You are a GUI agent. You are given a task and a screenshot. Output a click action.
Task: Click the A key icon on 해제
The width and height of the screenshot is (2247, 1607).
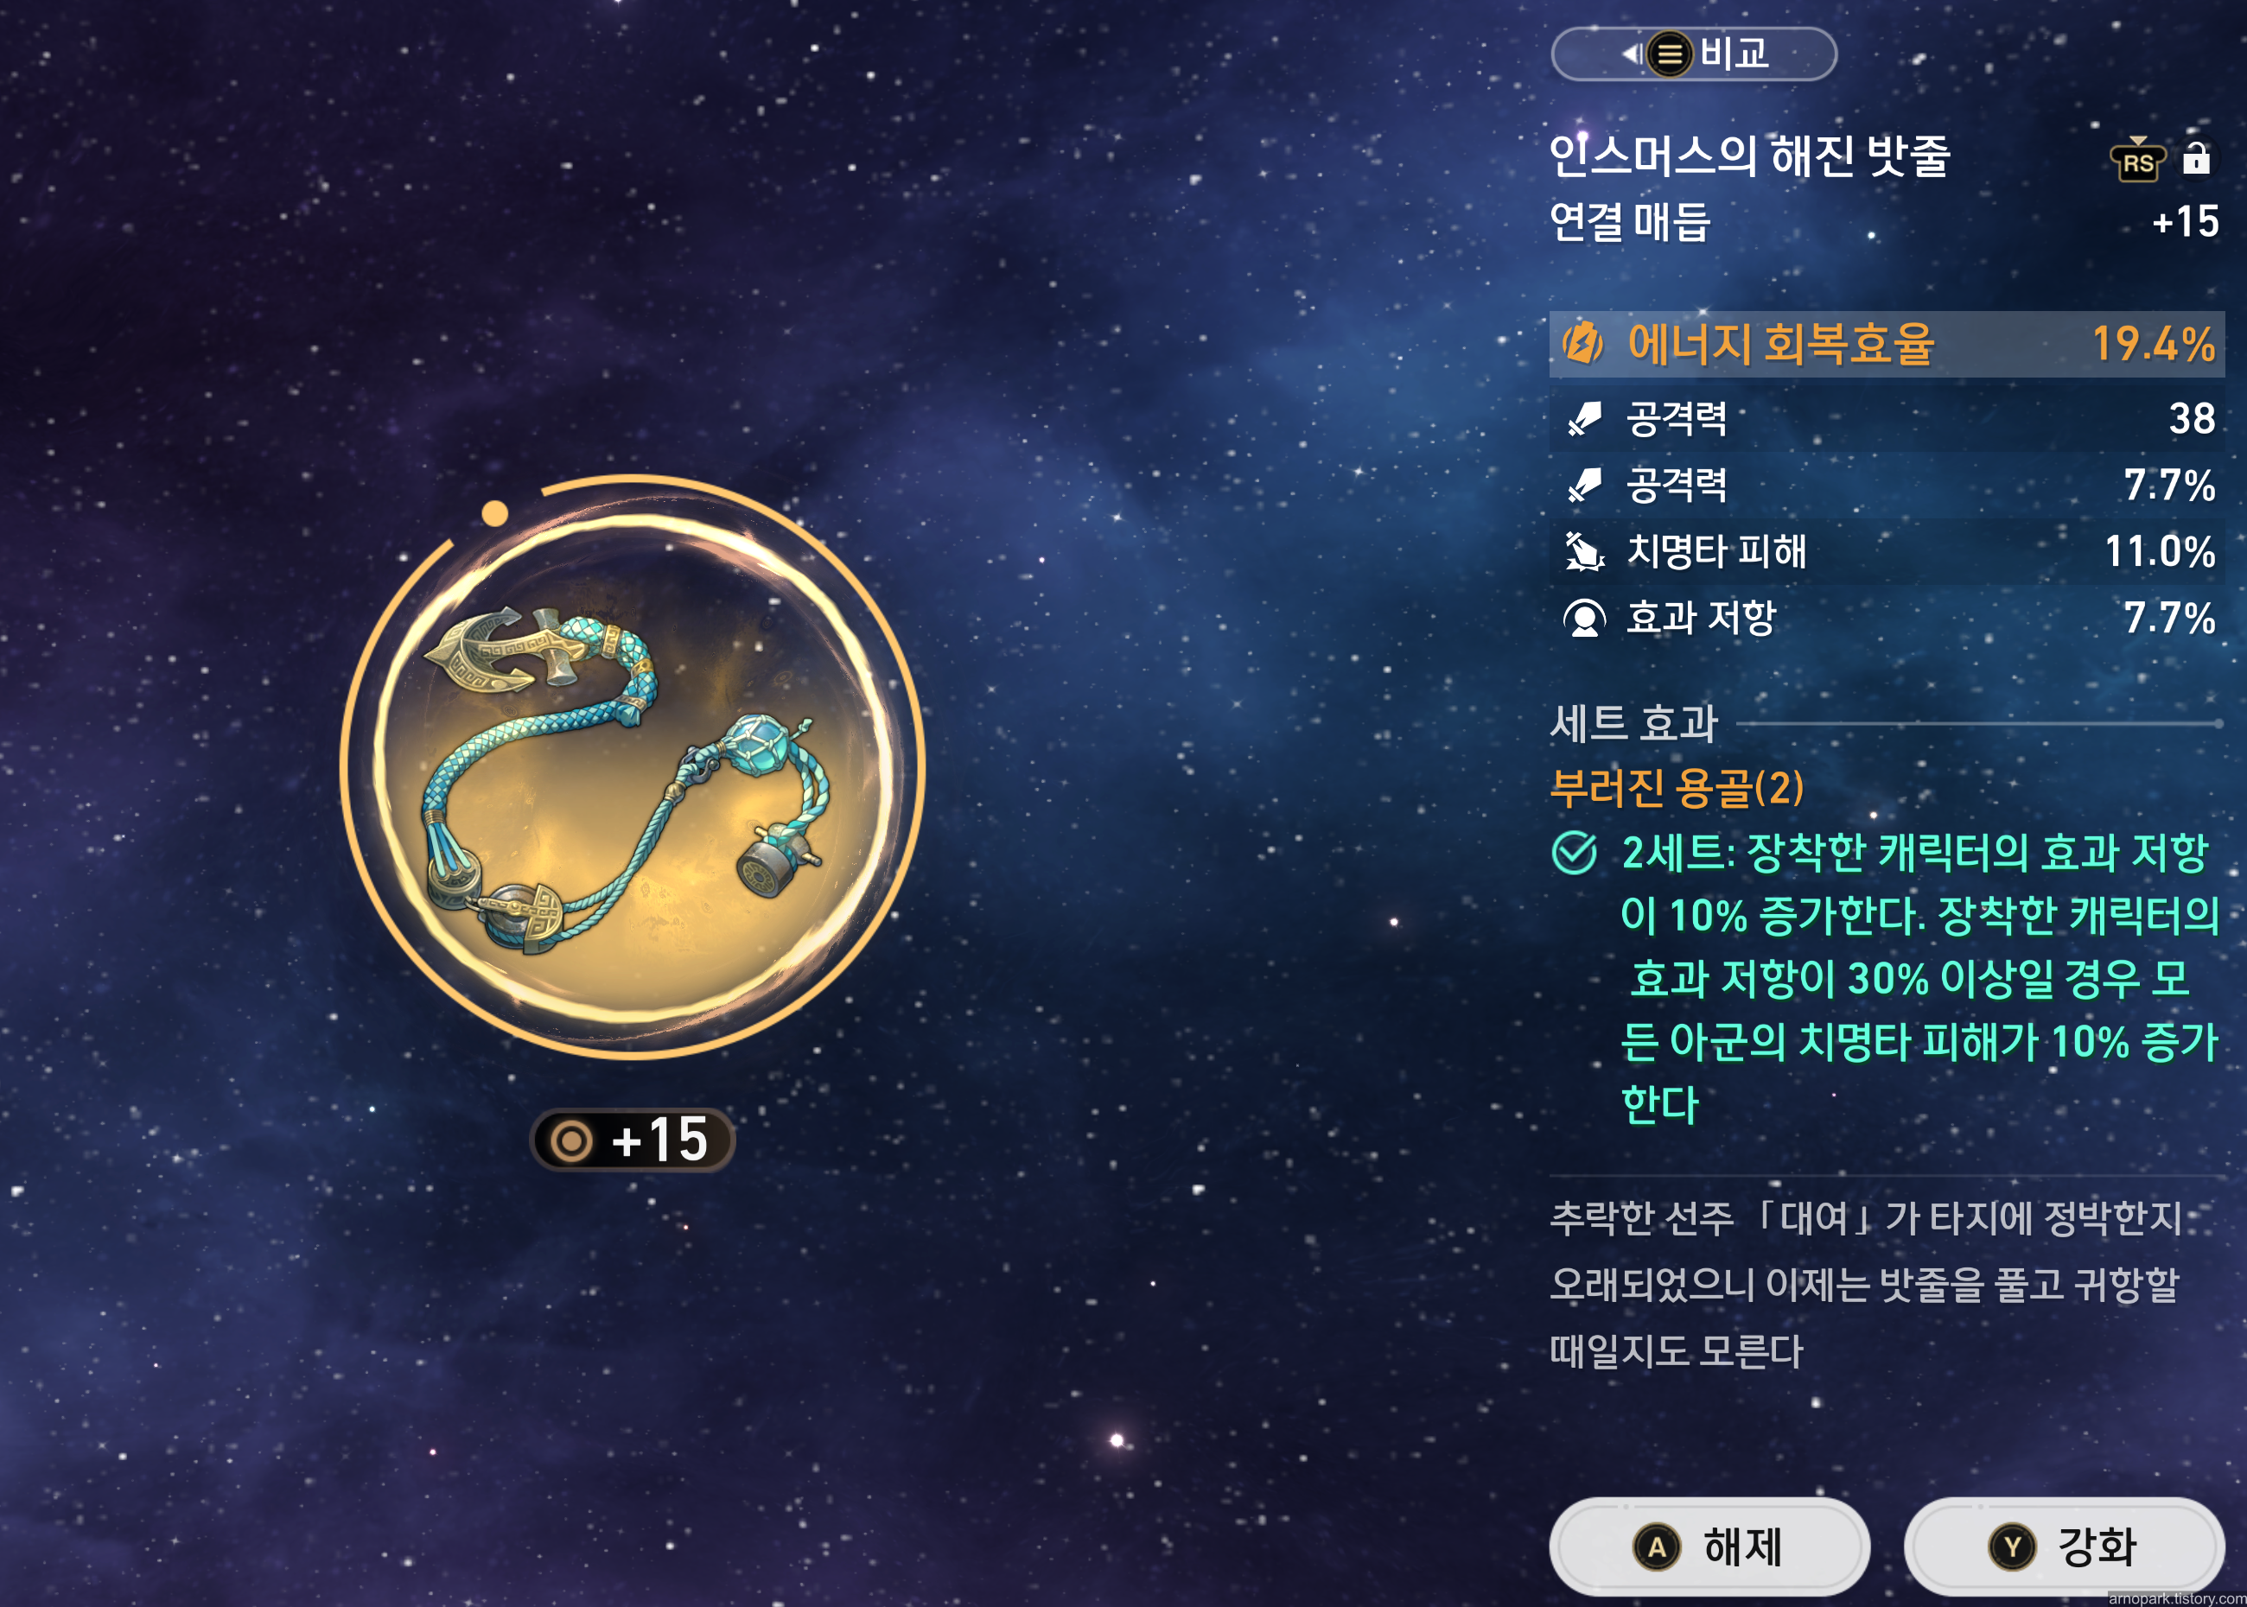point(1657,1547)
